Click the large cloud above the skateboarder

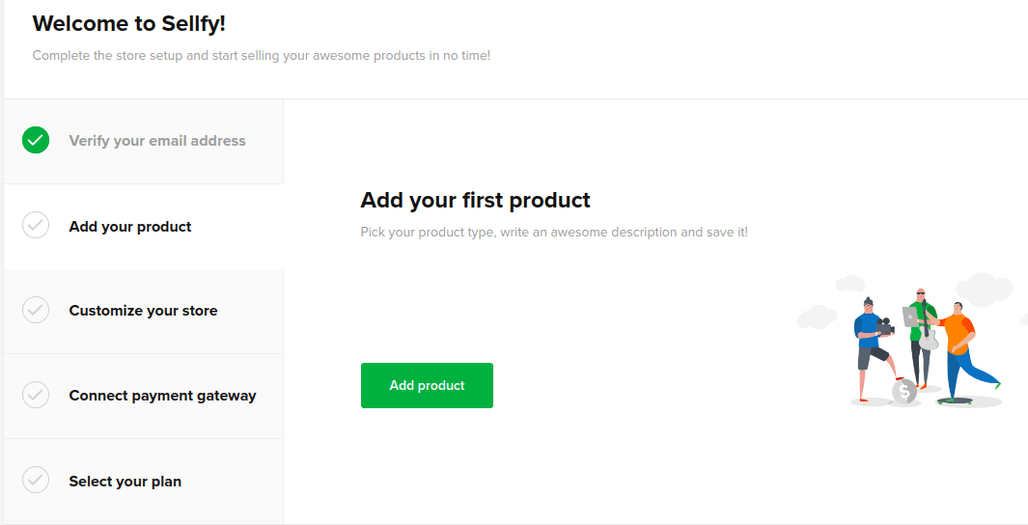point(984,290)
